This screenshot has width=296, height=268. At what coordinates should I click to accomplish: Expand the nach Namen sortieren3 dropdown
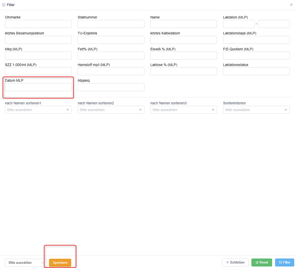click(x=184, y=110)
